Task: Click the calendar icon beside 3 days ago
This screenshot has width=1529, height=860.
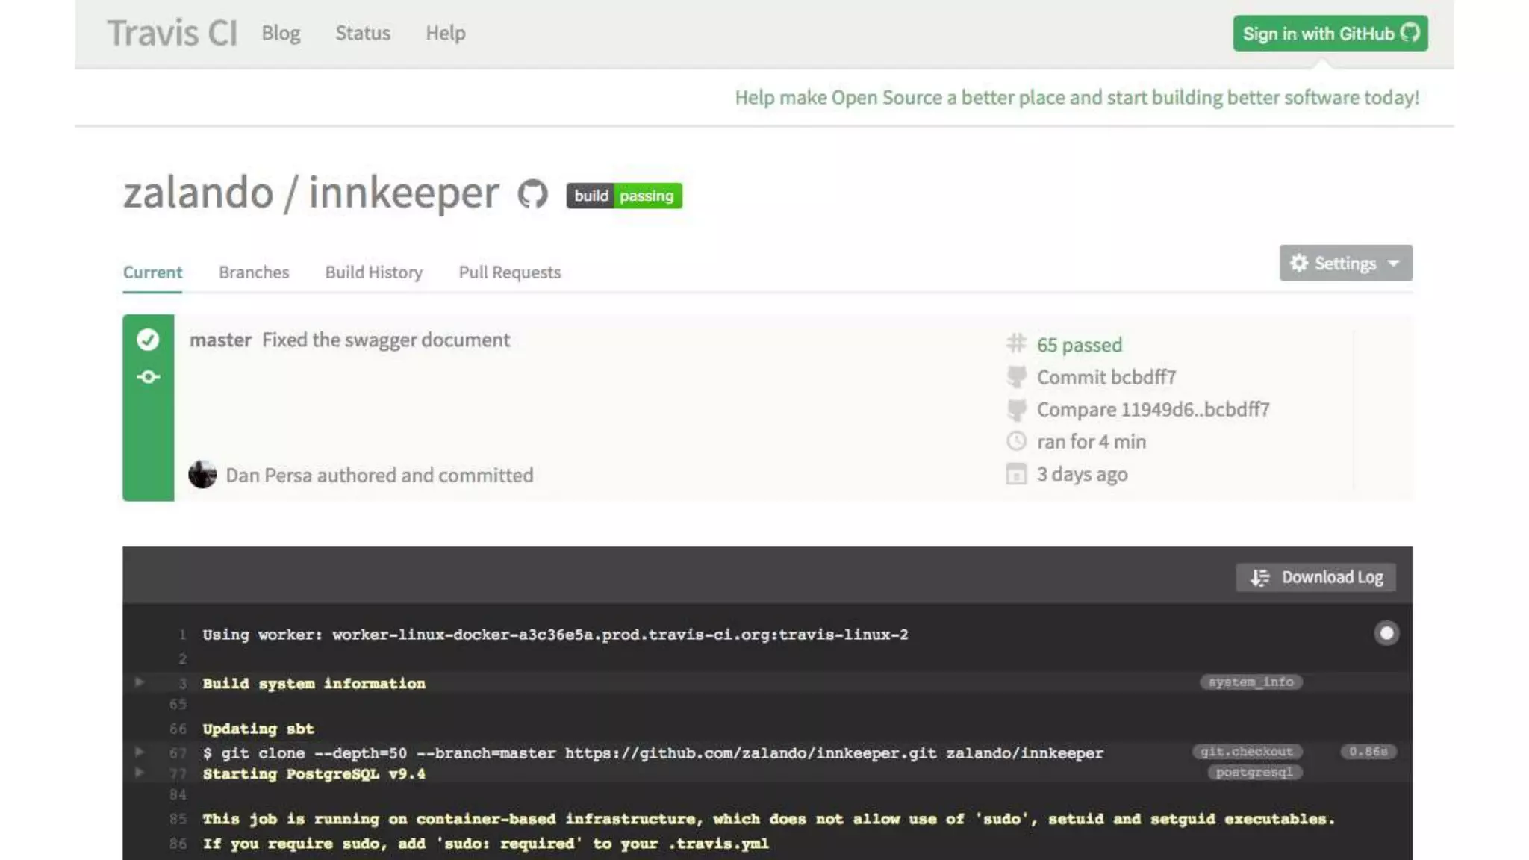Action: 1016,474
